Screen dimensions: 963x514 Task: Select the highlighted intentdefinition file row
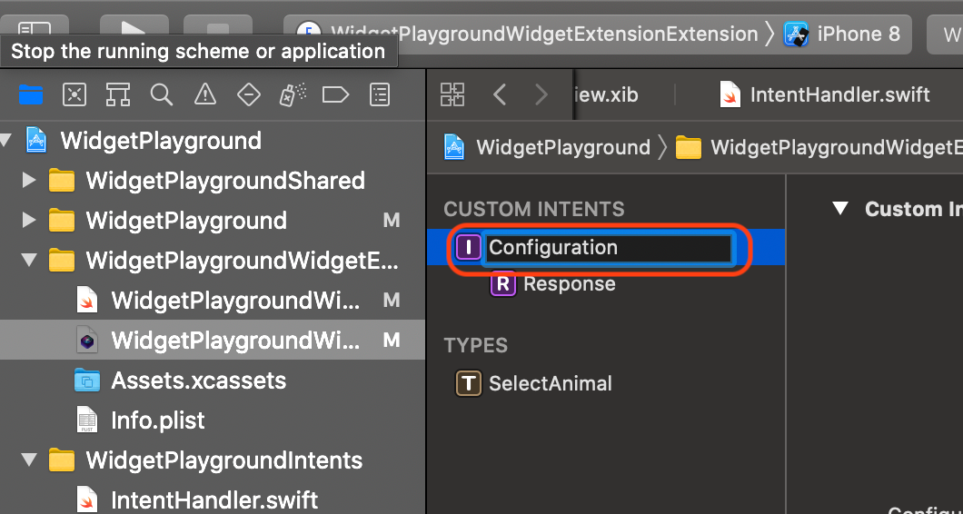point(213,340)
